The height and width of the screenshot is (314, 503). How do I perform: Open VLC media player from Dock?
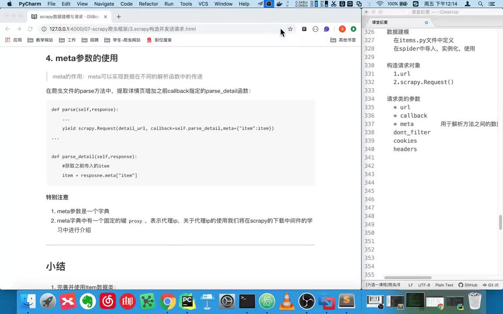[287, 301]
